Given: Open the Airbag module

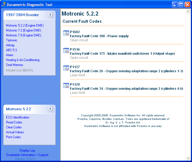Looking at the screenshot, I should pos(10,45).
